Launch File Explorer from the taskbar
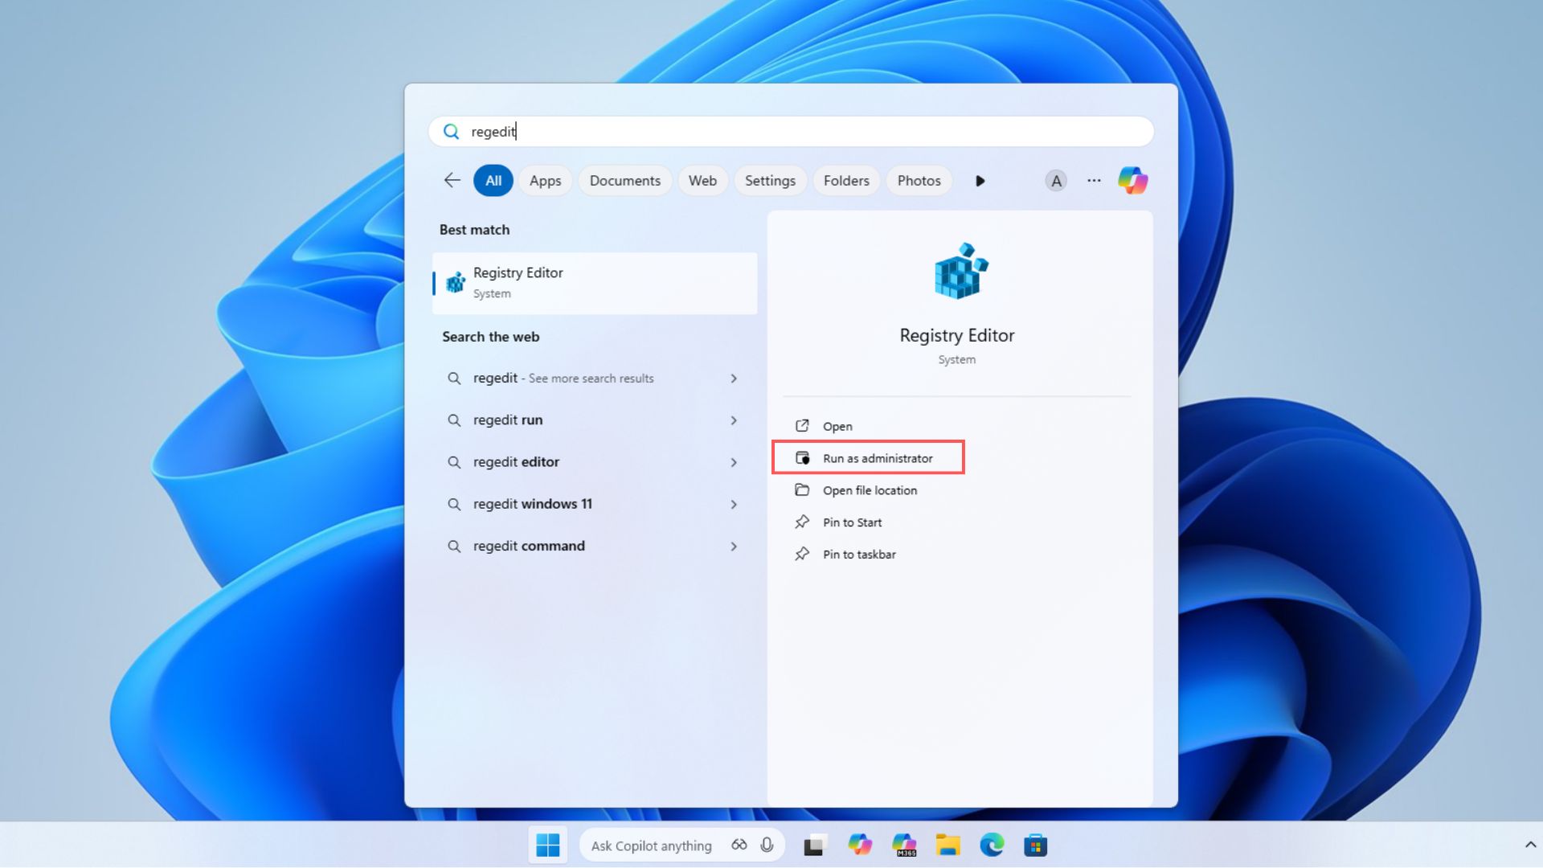 [x=948, y=845]
